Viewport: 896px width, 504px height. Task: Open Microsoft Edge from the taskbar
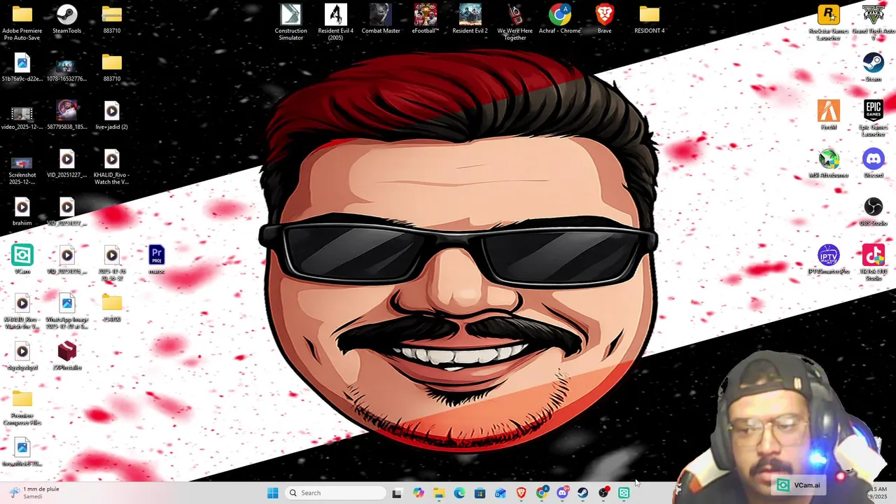[x=459, y=493]
